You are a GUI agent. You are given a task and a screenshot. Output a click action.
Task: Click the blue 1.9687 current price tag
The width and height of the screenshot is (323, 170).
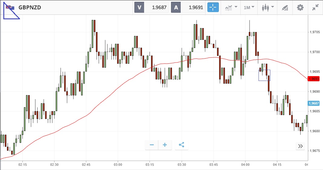pos(314,103)
